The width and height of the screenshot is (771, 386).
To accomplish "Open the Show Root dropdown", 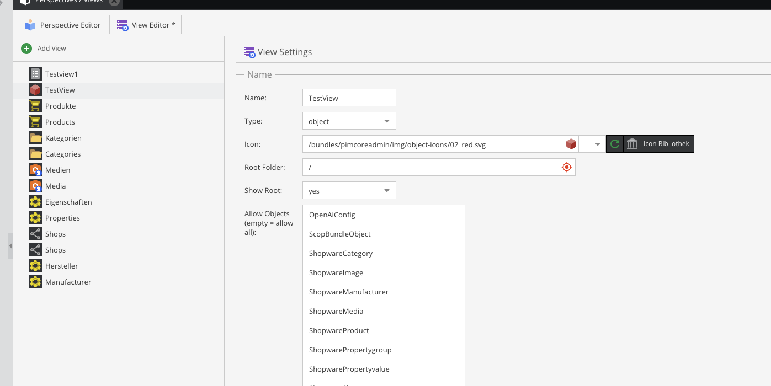I will tap(386, 191).
